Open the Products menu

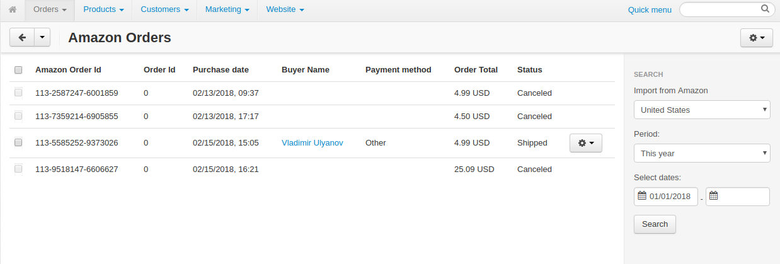pos(103,9)
